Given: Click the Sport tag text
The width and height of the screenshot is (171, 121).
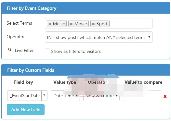Looking at the screenshot, I should pos(102,24).
